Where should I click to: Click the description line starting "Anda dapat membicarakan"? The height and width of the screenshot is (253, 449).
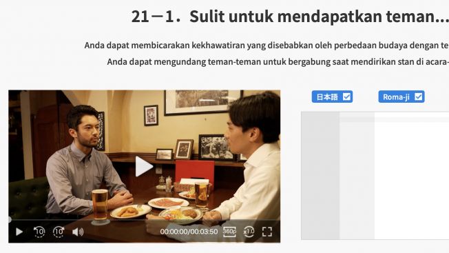267,45
